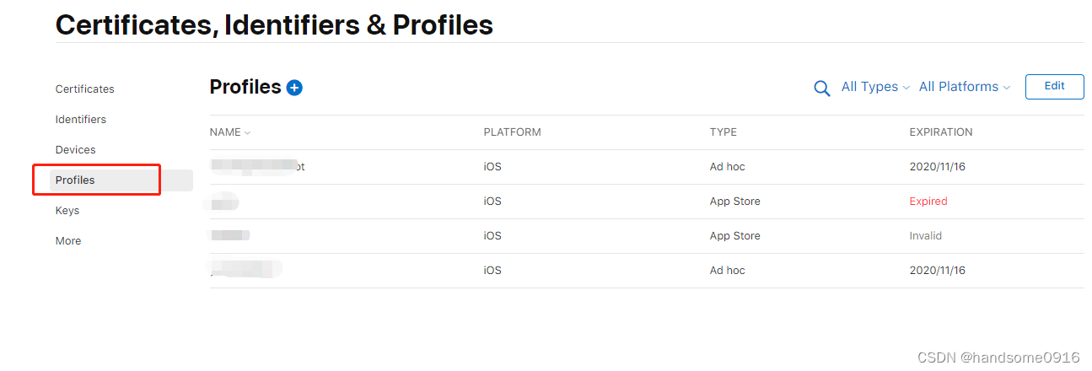Click the blue plus icon to add profile

[x=294, y=88]
